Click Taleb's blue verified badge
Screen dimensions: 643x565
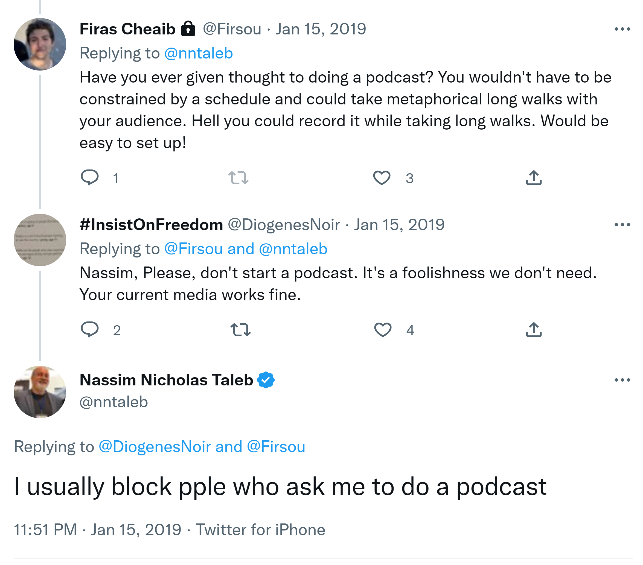coord(266,380)
